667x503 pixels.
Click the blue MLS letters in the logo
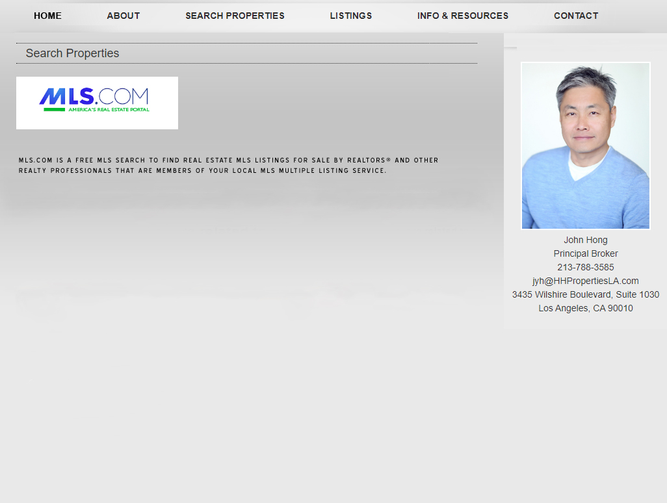[67, 97]
